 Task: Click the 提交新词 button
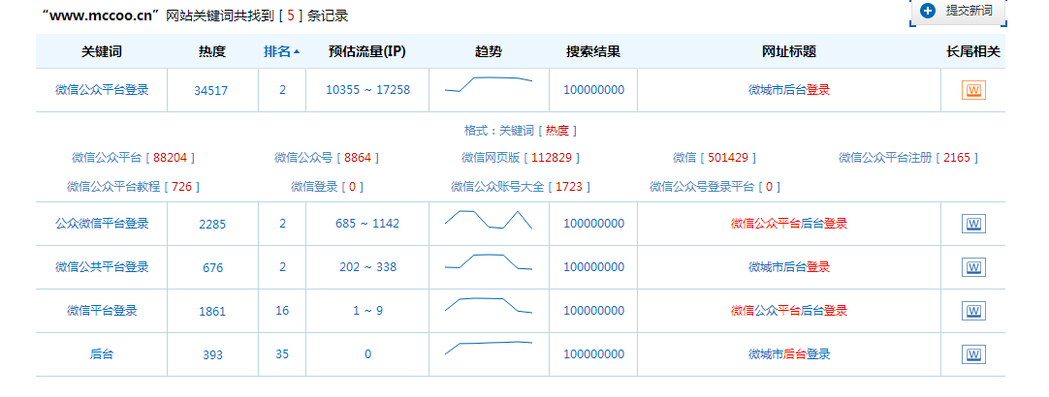958,12
